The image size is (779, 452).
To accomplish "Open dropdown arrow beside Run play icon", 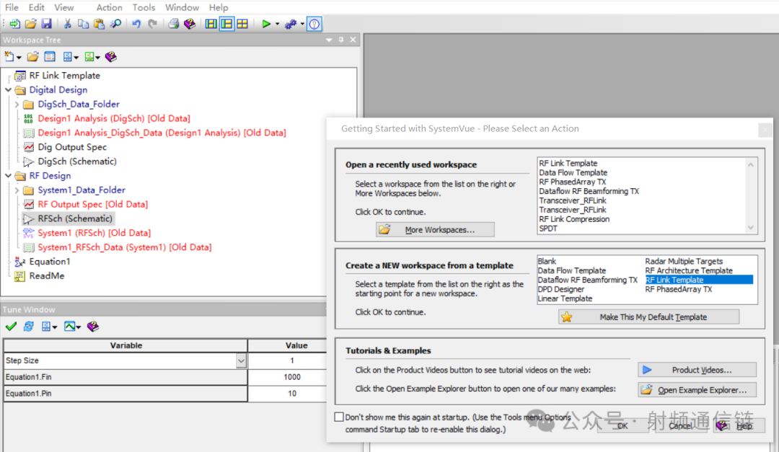I will click(277, 24).
